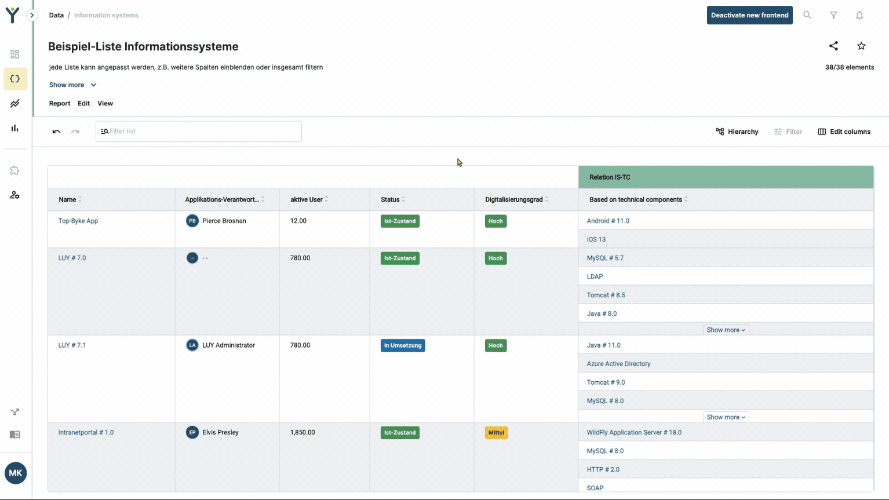Expand Show more under the description

click(72, 85)
